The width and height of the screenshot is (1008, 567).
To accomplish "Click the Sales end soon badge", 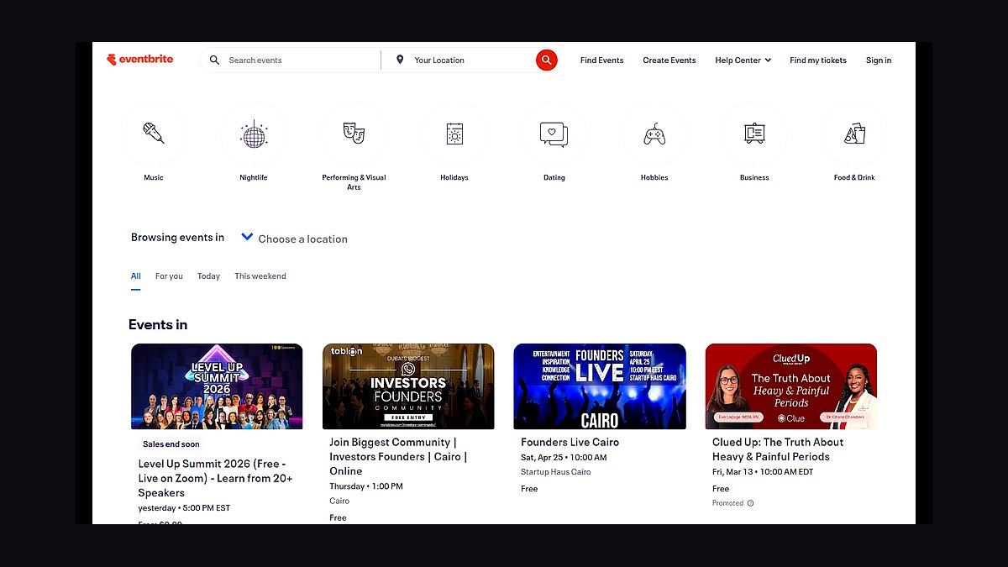I will click(171, 444).
